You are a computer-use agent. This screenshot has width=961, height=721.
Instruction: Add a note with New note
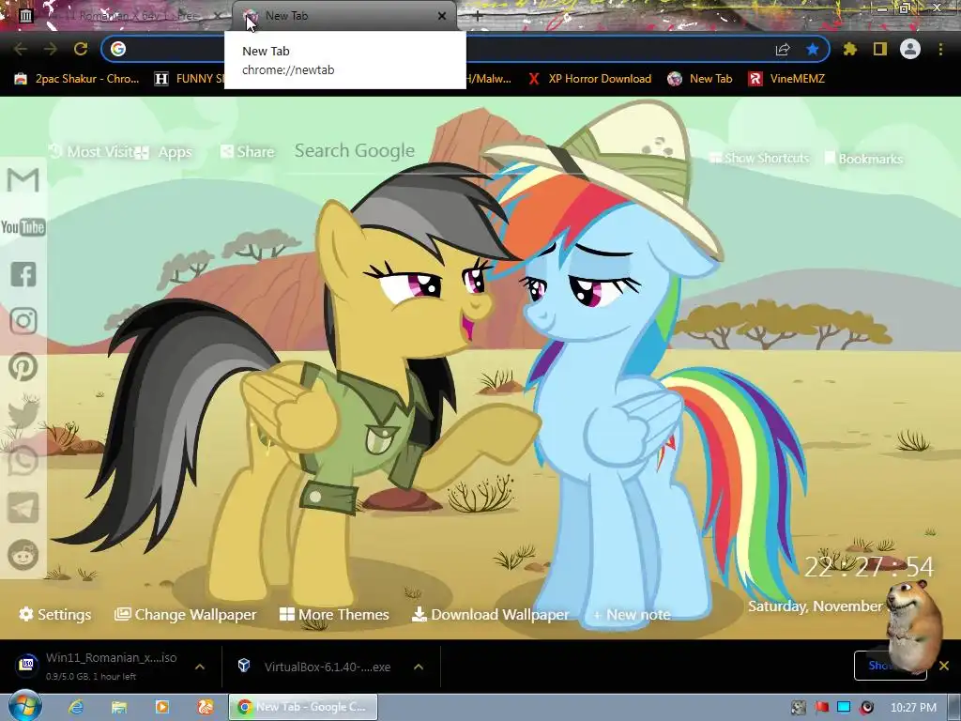(x=632, y=614)
